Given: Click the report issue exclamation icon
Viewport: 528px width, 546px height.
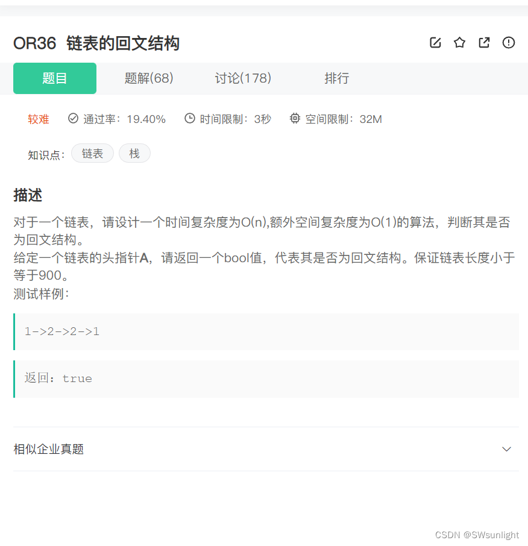Looking at the screenshot, I should (509, 42).
